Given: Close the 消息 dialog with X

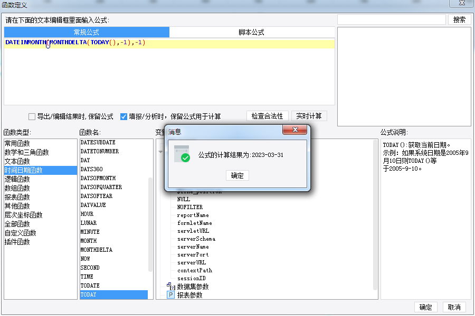Looking at the screenshot, I should pos(294,130).
